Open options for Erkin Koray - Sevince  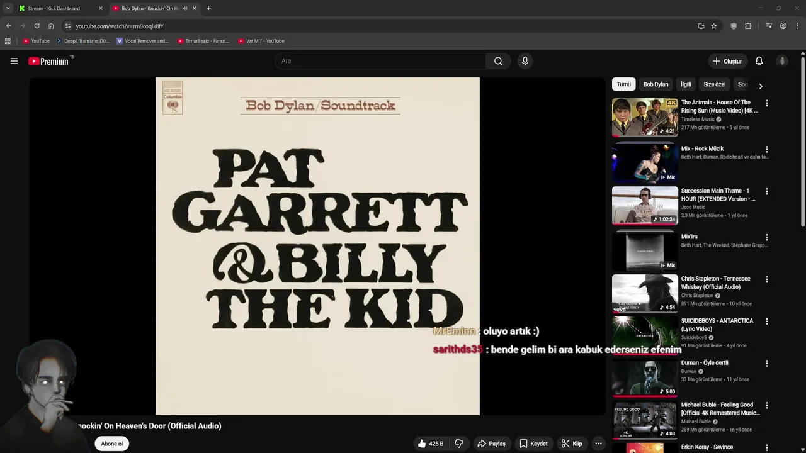(766, 447)
